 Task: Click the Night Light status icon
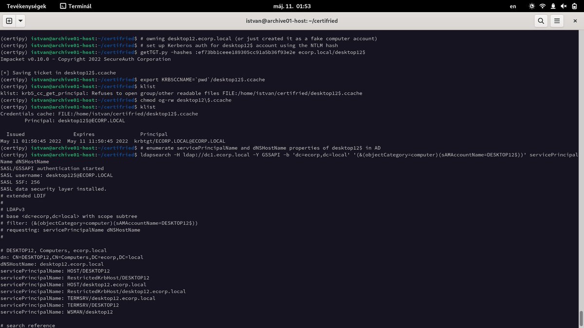(x=531, y=6)
